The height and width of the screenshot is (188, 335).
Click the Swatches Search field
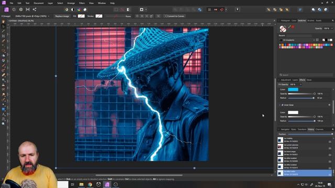click(306, 75)
